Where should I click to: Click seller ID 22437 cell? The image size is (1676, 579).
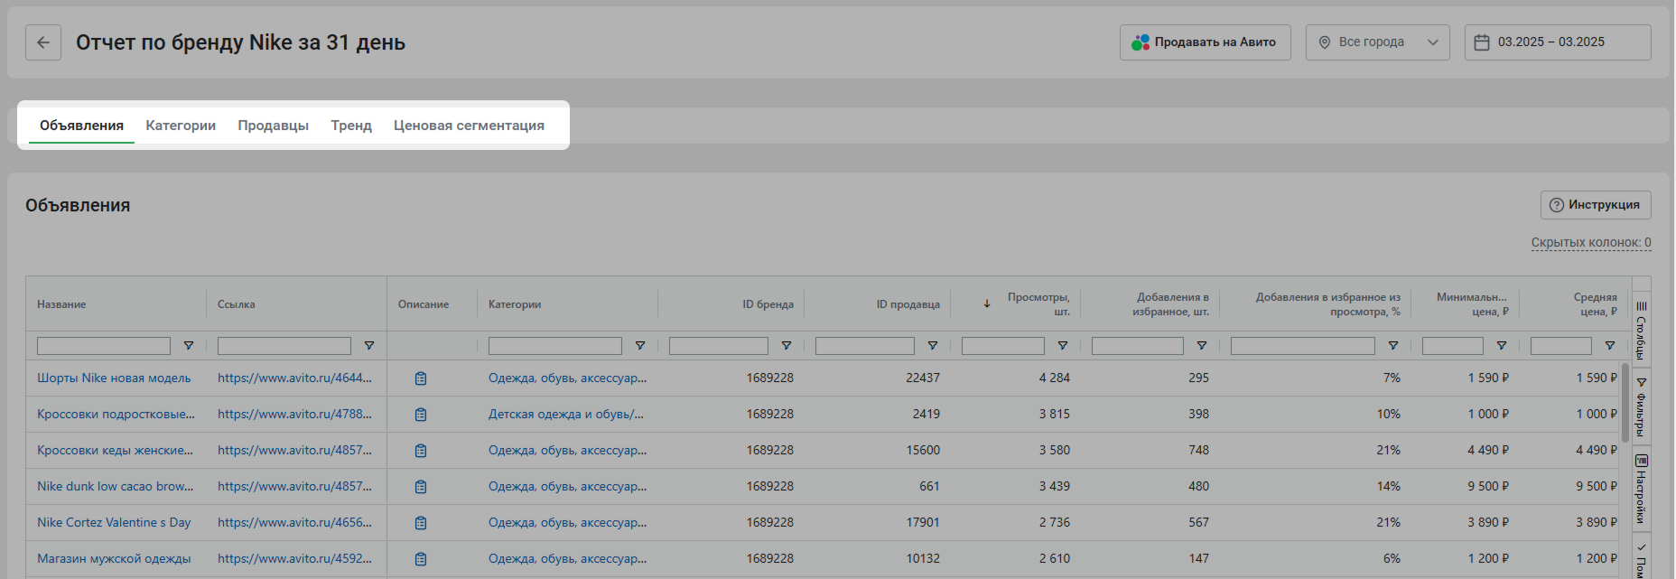pyautogui.click(x=923, y=378)
